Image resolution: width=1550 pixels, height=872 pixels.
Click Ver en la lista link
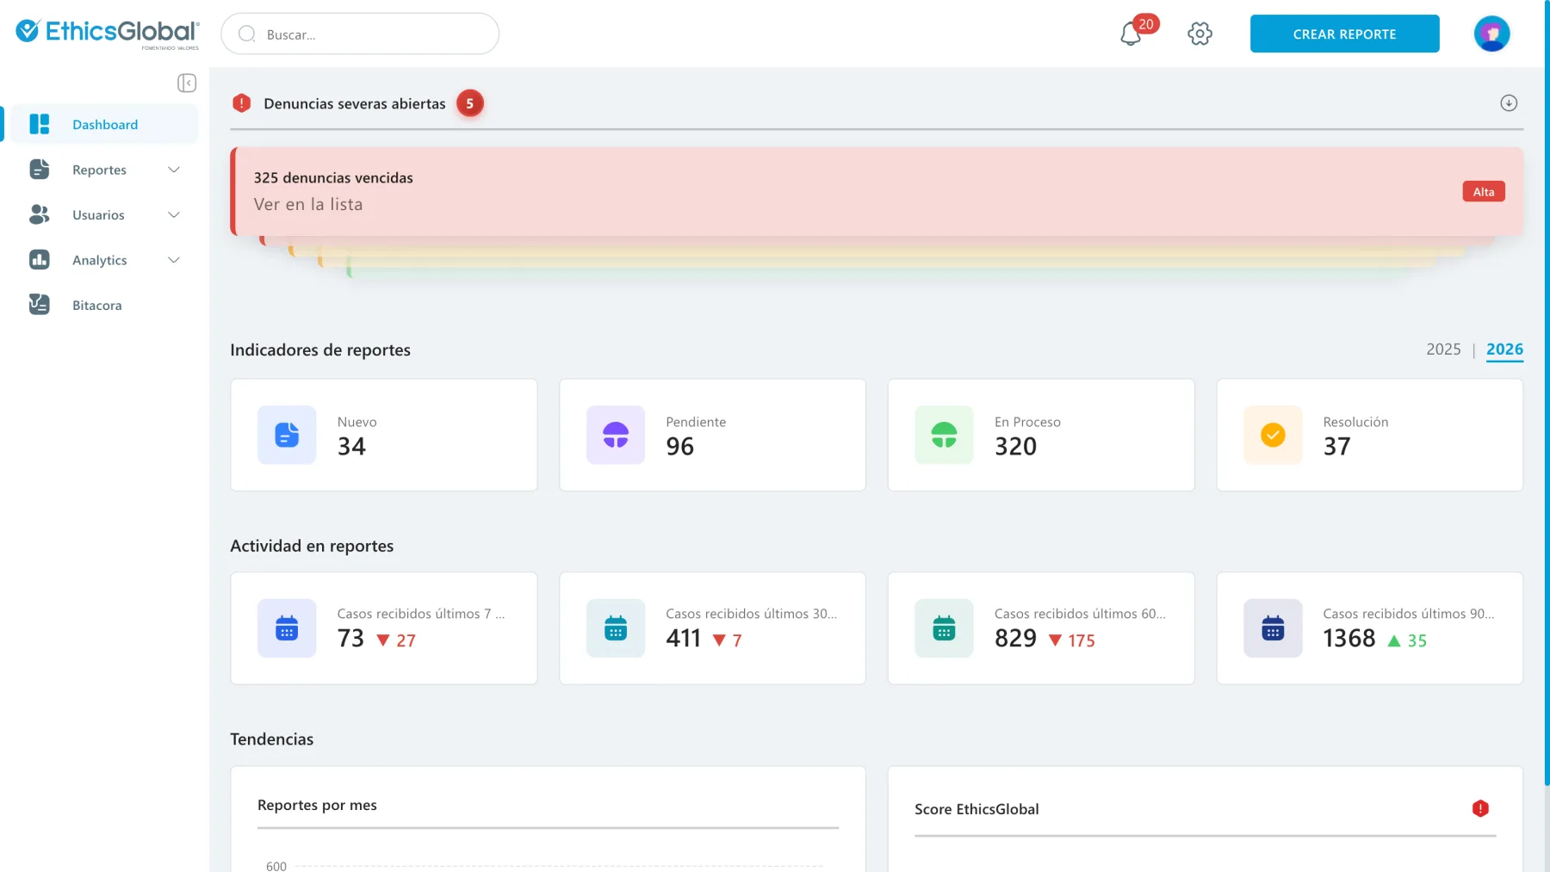pyautogui.click(x=308, y=204)
